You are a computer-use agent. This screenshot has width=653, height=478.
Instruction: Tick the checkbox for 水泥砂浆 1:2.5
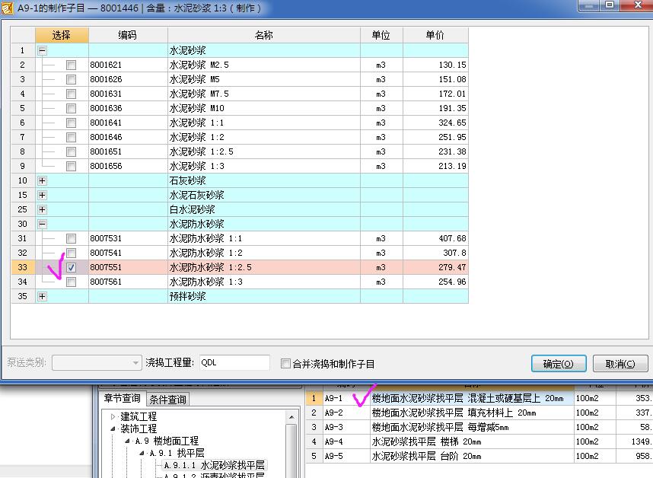(x=72, y=151)
